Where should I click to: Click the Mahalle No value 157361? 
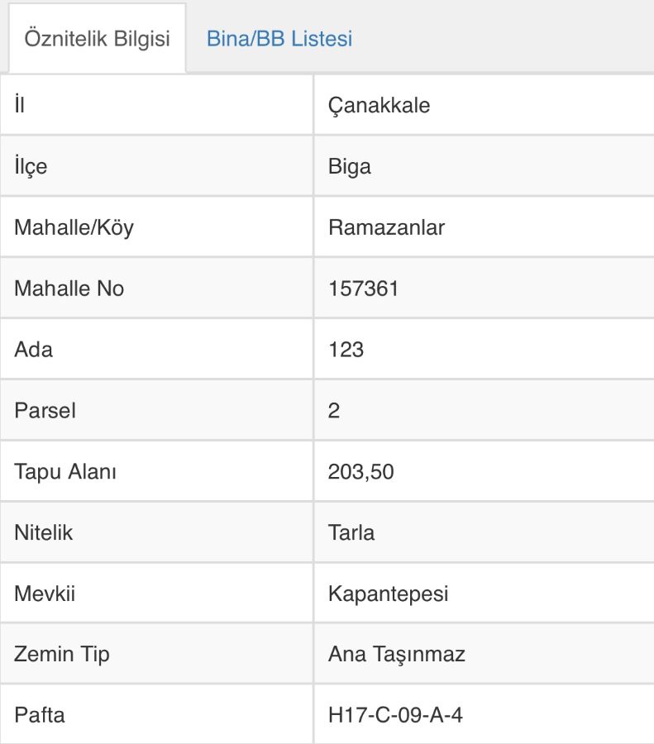point(363,289)
